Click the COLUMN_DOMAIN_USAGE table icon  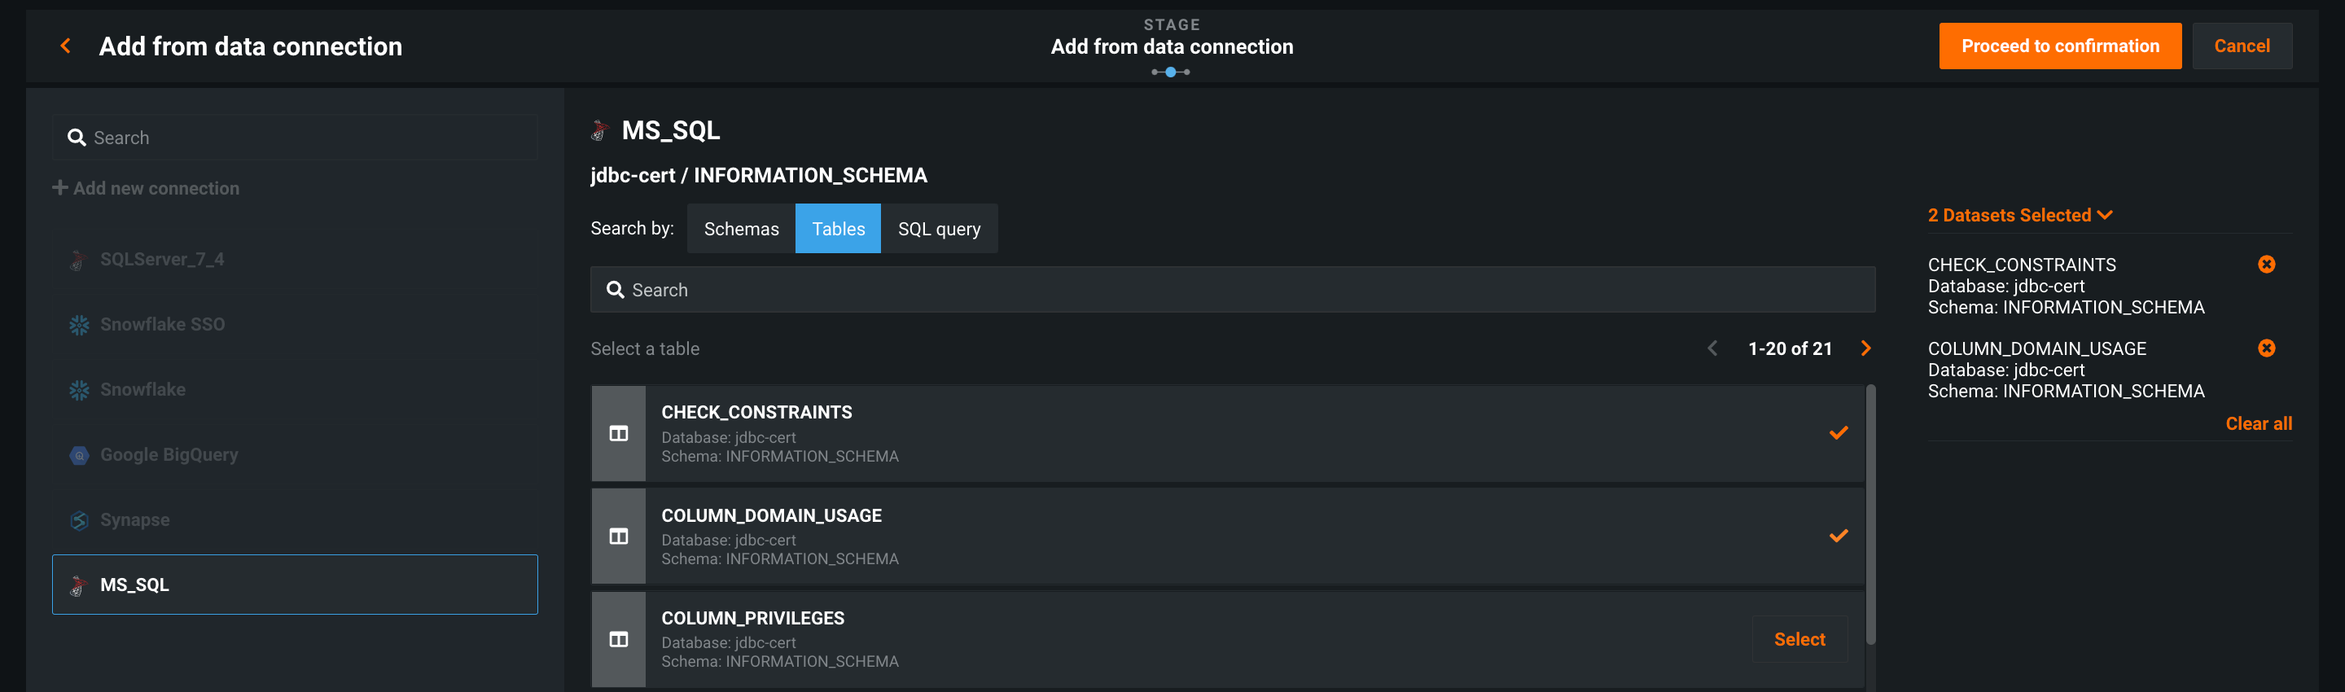[619, 537]
